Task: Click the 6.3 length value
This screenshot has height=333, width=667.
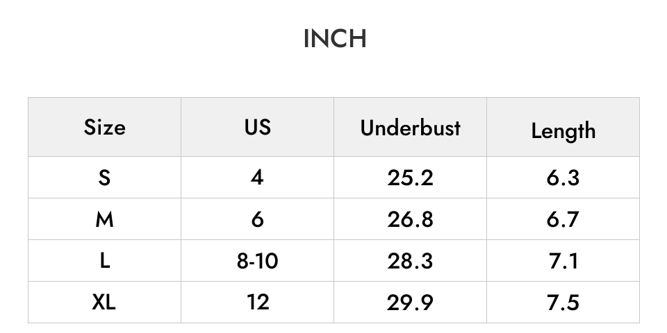Action: pyautogui.click(x=563, y=177)
